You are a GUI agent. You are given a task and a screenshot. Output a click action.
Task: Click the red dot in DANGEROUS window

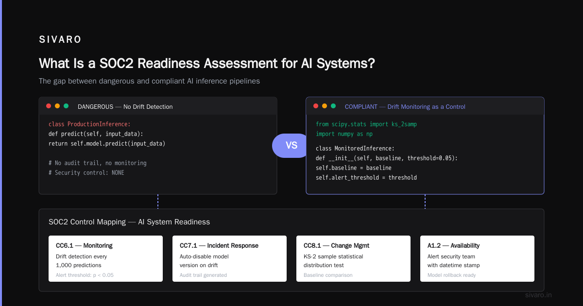pyautogui.click(x=49, y=106)
